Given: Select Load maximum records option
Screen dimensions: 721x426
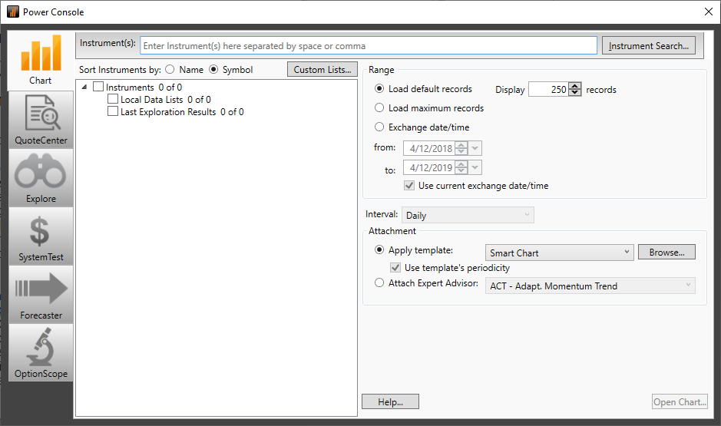Looking at the screenshot, I should (379, 107).
